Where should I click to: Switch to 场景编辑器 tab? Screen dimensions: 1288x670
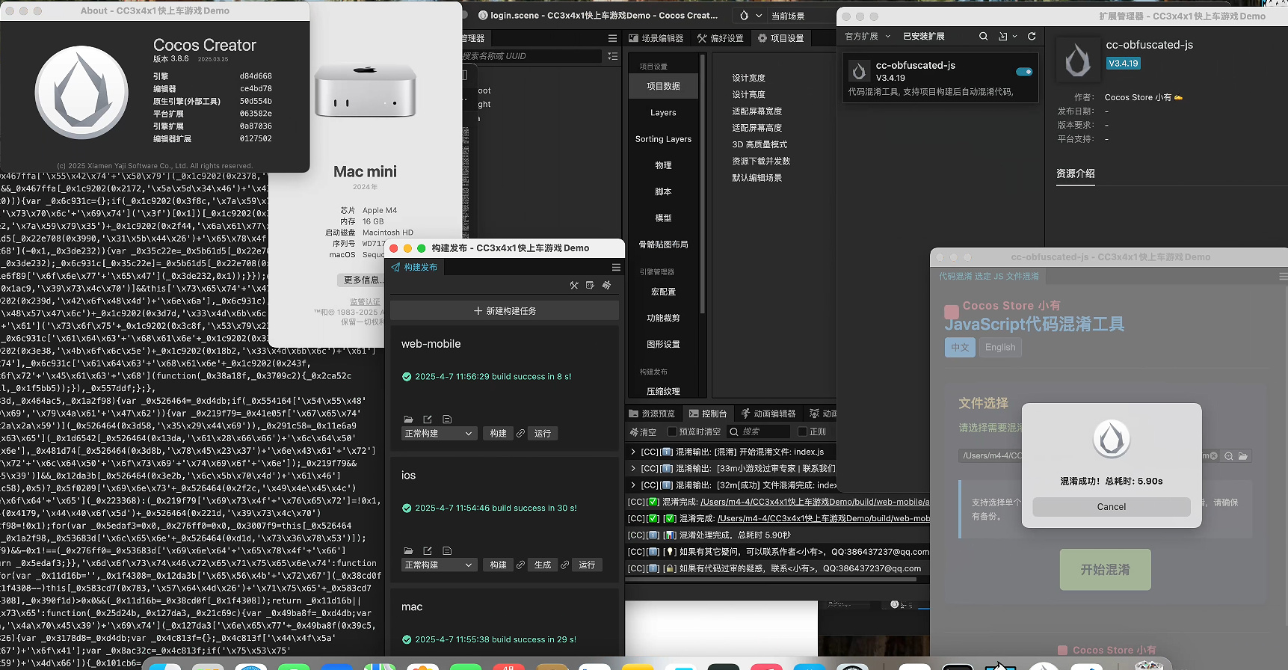[x=656, y=38]
